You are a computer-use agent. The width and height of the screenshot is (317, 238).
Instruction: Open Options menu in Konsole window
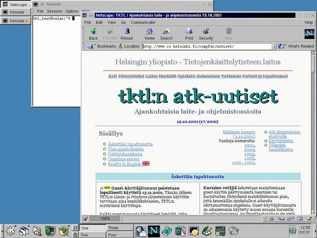click(x=72, y=12)
